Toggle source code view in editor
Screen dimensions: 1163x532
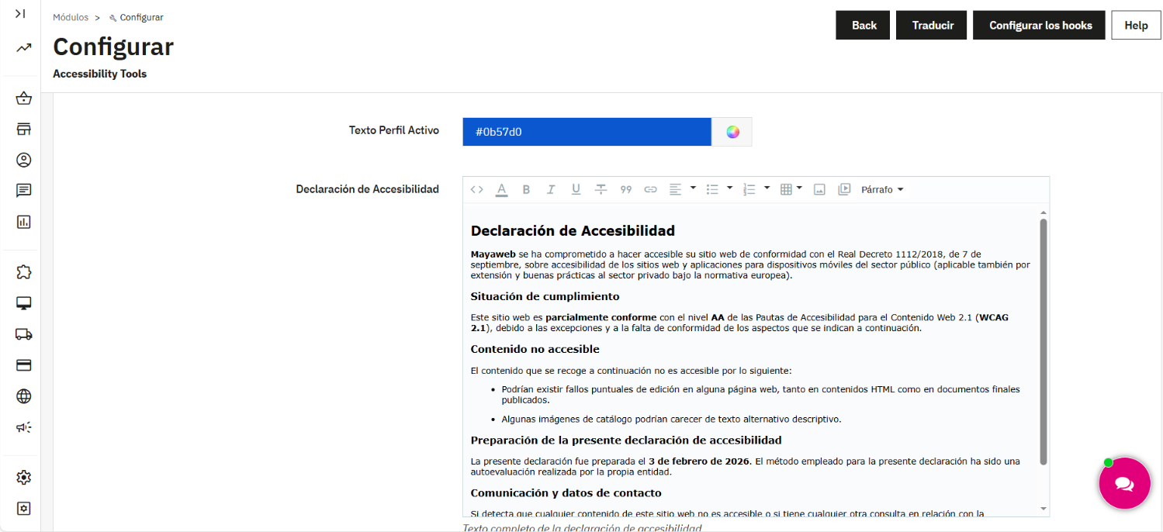point(477,189)
